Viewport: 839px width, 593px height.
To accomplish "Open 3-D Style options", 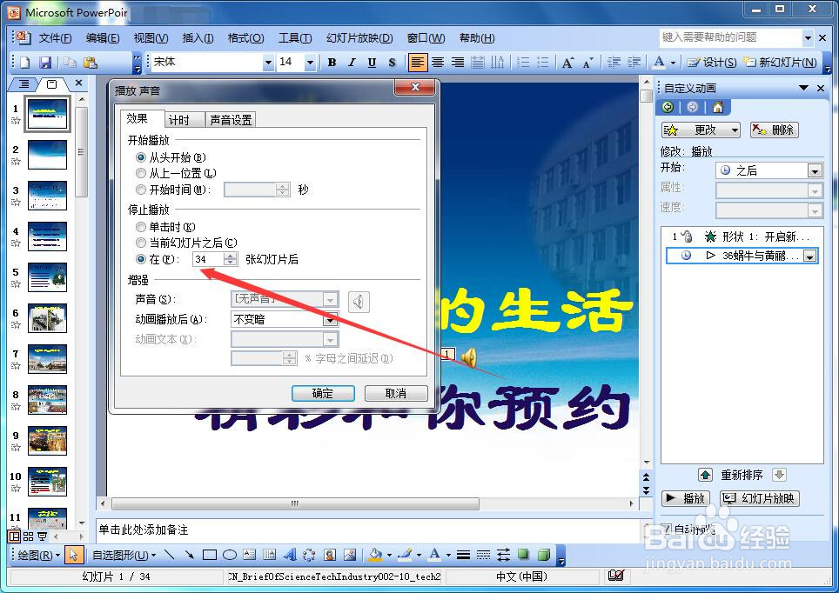I will 544,555.
